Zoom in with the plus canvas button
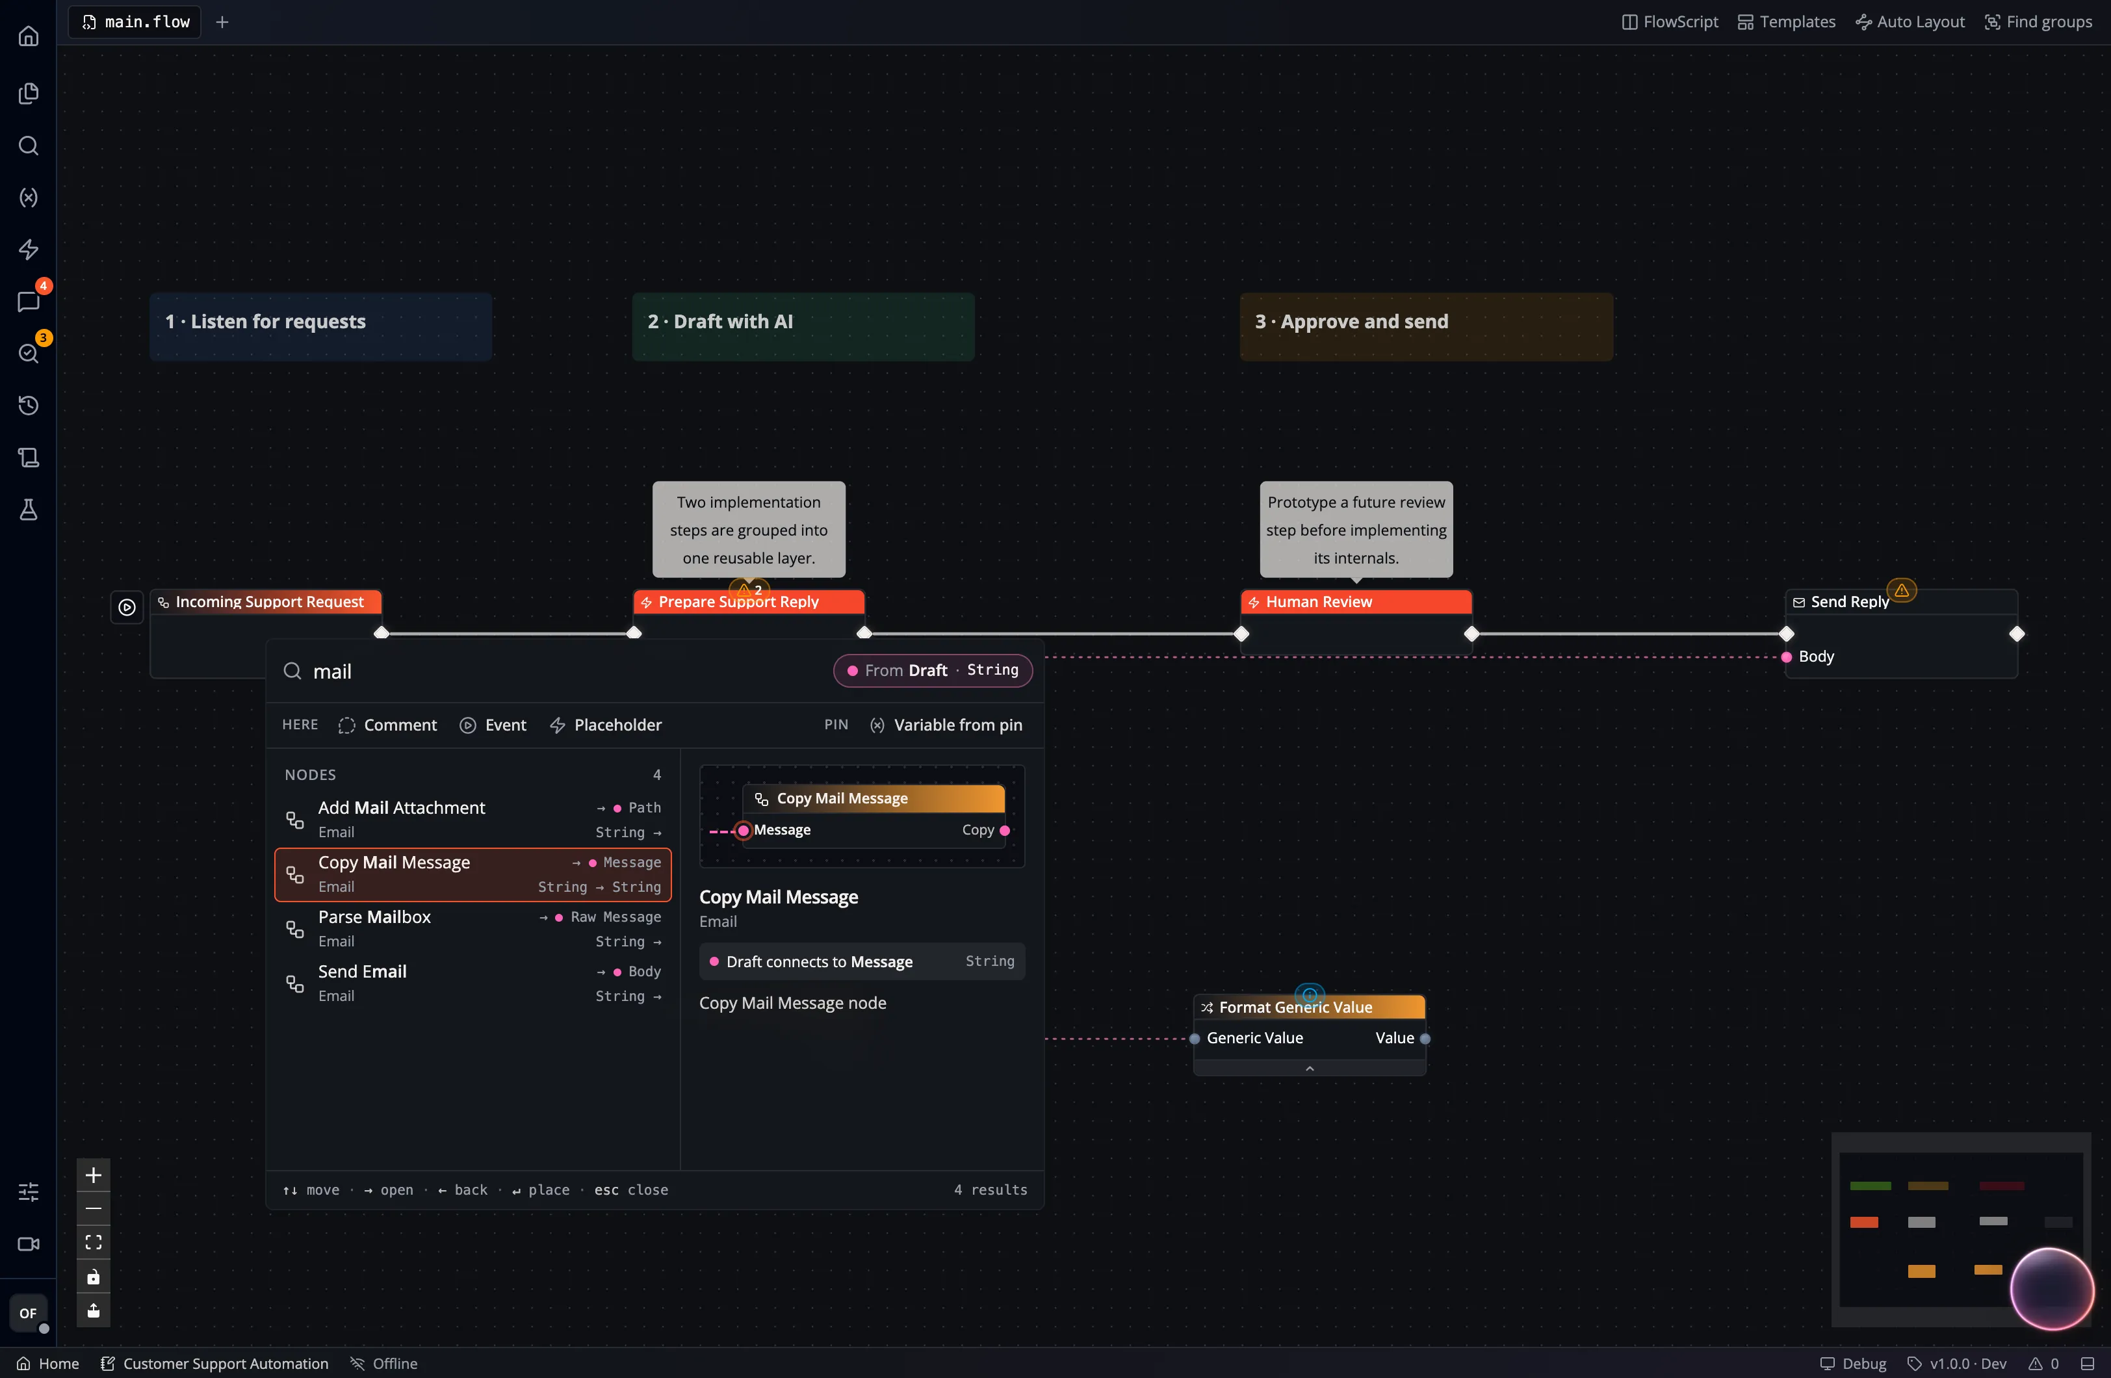Viewport: 2111px width, 1378px height. pos(93,1176)
